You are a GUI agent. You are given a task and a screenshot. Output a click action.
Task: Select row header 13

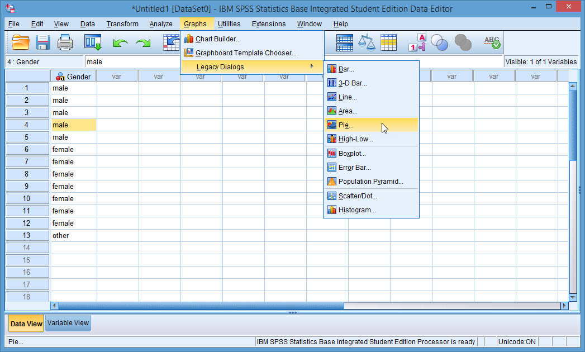(26, 236)
